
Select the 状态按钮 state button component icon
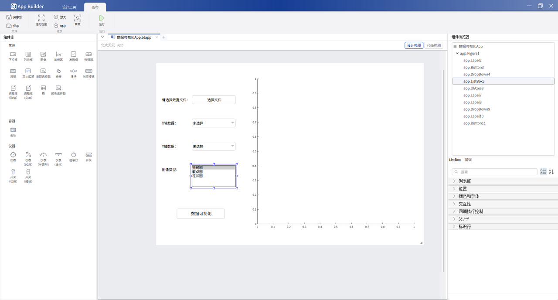click(88, 71)
